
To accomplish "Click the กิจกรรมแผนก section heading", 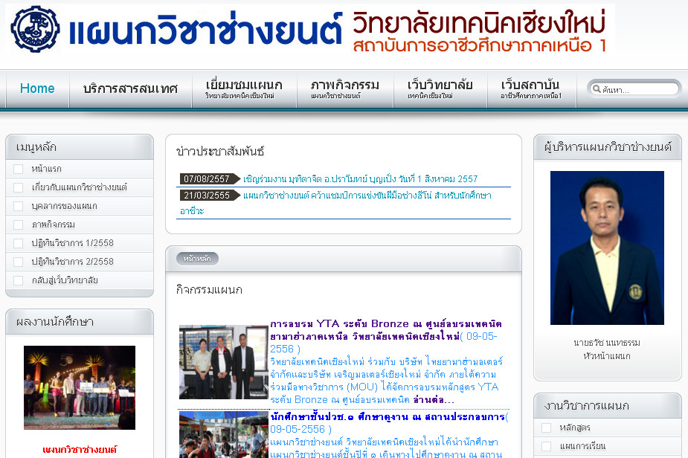I will point(209,289).
